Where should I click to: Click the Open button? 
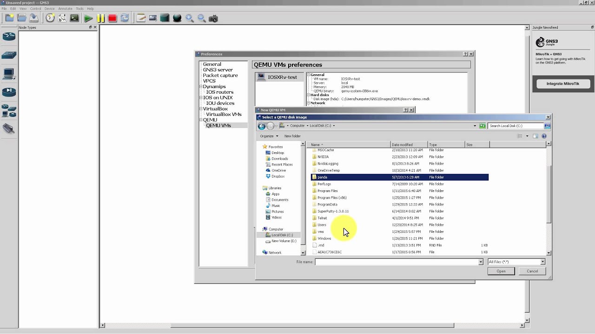pos(501,271)
